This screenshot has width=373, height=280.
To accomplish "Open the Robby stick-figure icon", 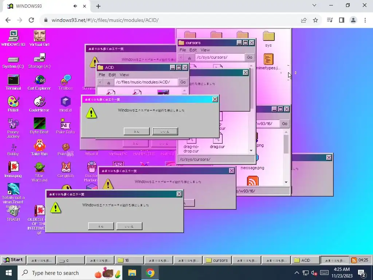I will coord(13,150).
